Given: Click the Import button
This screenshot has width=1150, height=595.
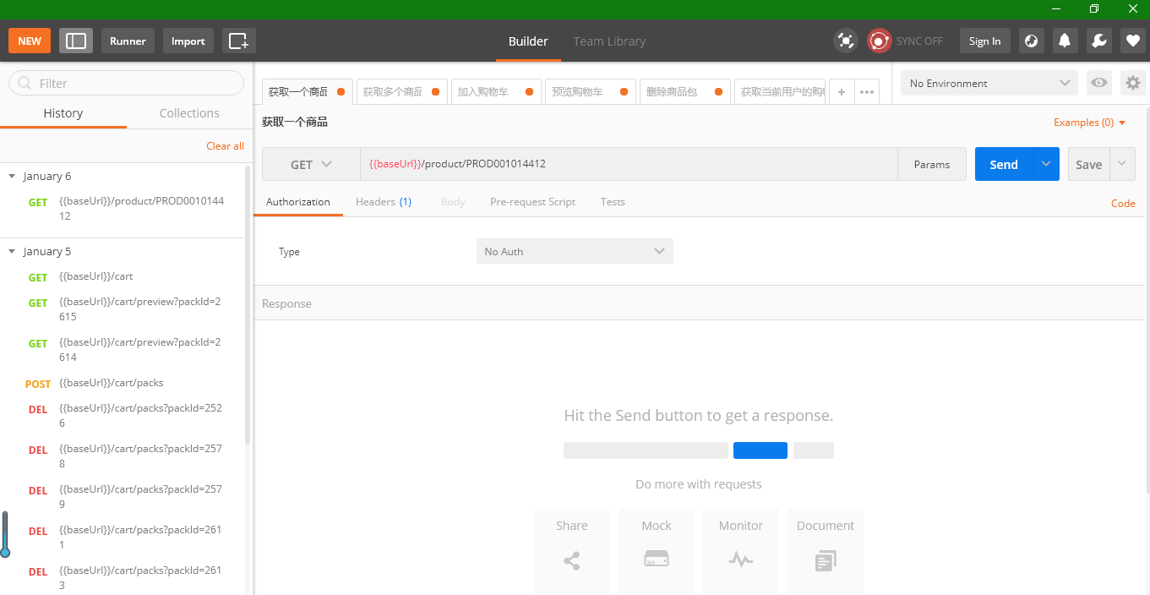Looking at the screenshot, I should [x=188, y=41].
